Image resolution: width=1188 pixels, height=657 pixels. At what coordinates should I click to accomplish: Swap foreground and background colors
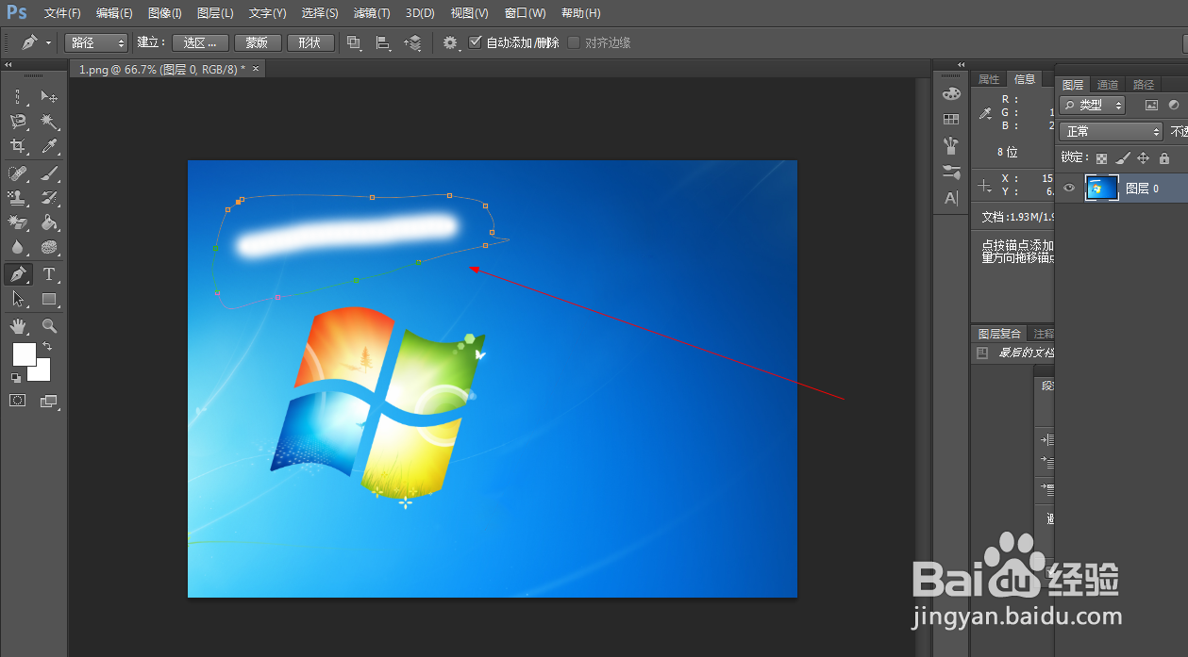click(x=47, y=347)
